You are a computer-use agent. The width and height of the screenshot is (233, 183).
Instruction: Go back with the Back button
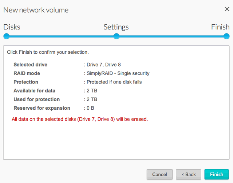pyautogui.click(x=189, y=174)
